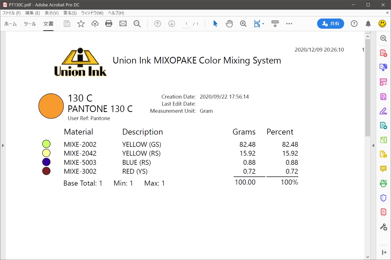Viewport: 391px width, 260px height.
Task: Click the title 'PANTONE 130 C'
Action: pyautogui.click(x=100, y=109)
